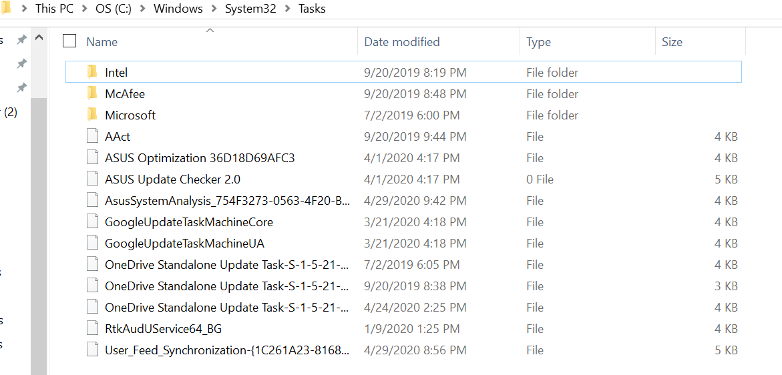
Task: Click GoogleUpdateTaskMachineUA file icon
Action: [x=92, y=244]
